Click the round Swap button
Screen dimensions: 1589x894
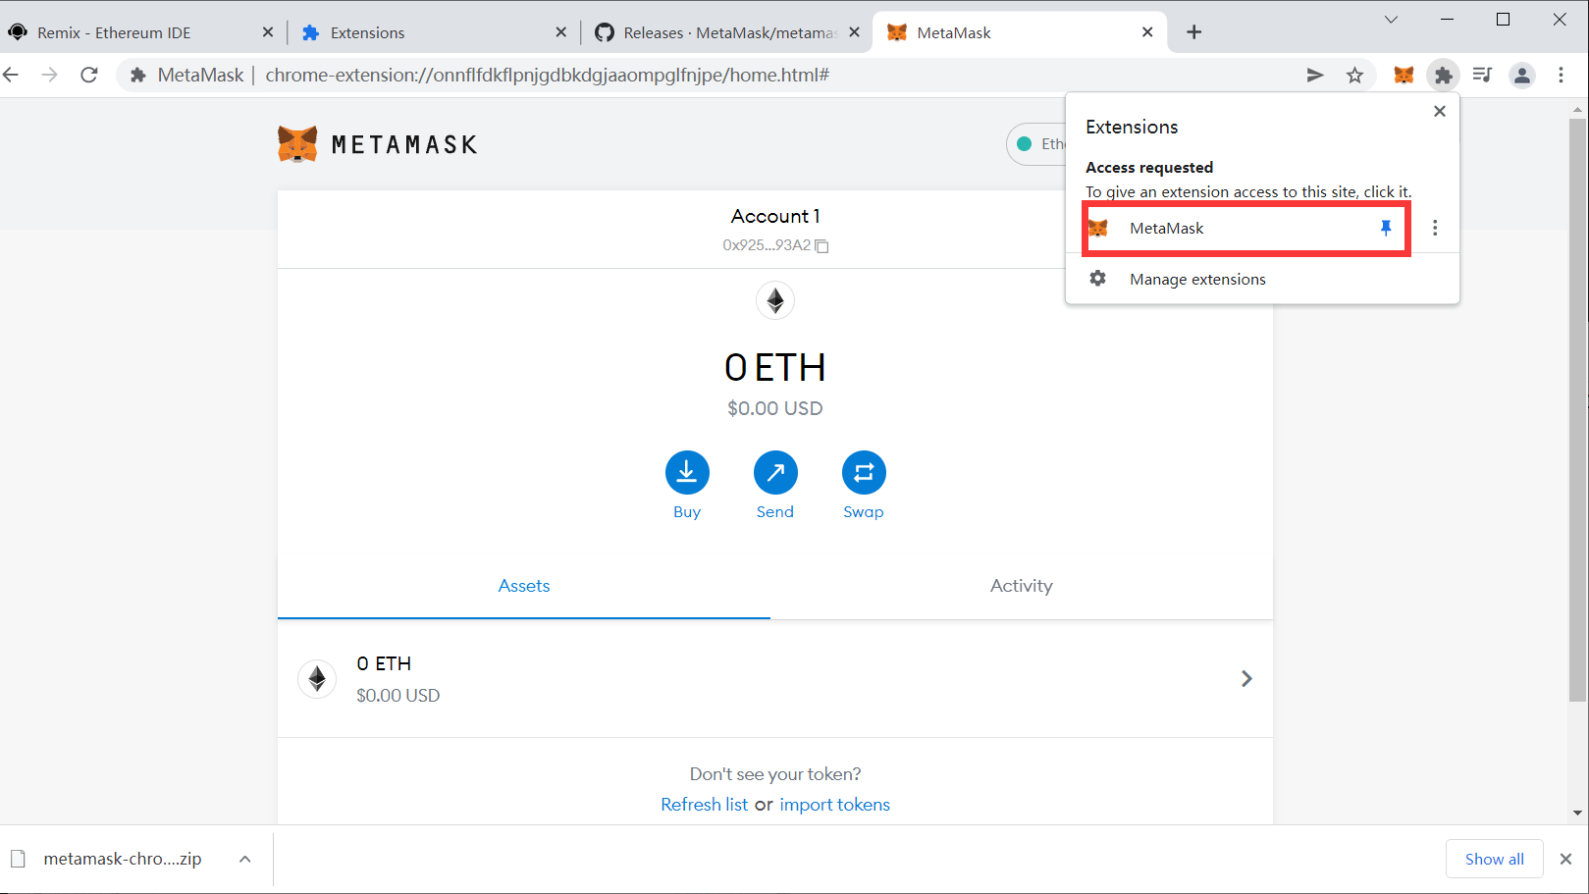coord(864,473)
